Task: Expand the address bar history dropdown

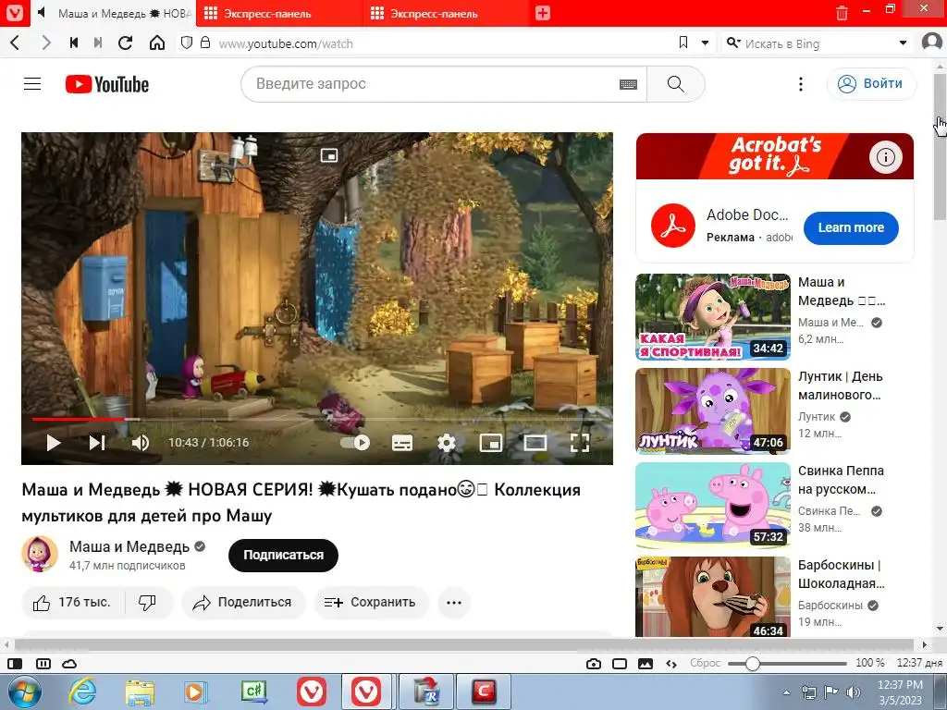Action: click(x=705, y=43)
